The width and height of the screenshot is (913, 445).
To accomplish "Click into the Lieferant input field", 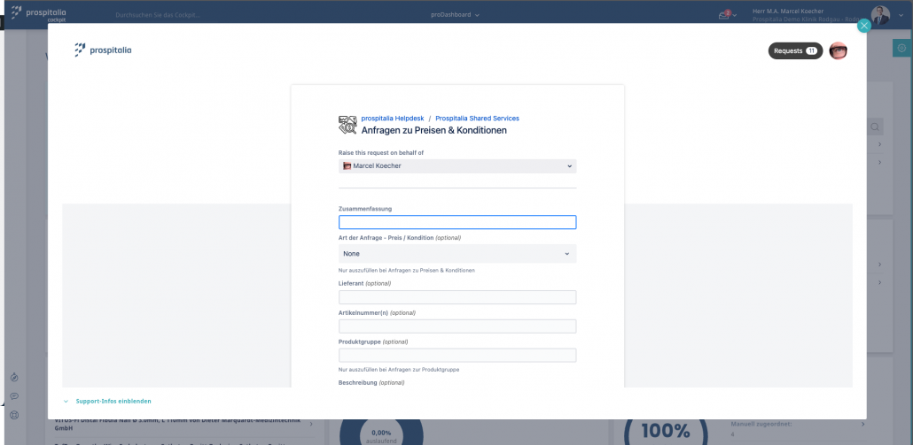I will pyautogui.click(x=457, y=297).
